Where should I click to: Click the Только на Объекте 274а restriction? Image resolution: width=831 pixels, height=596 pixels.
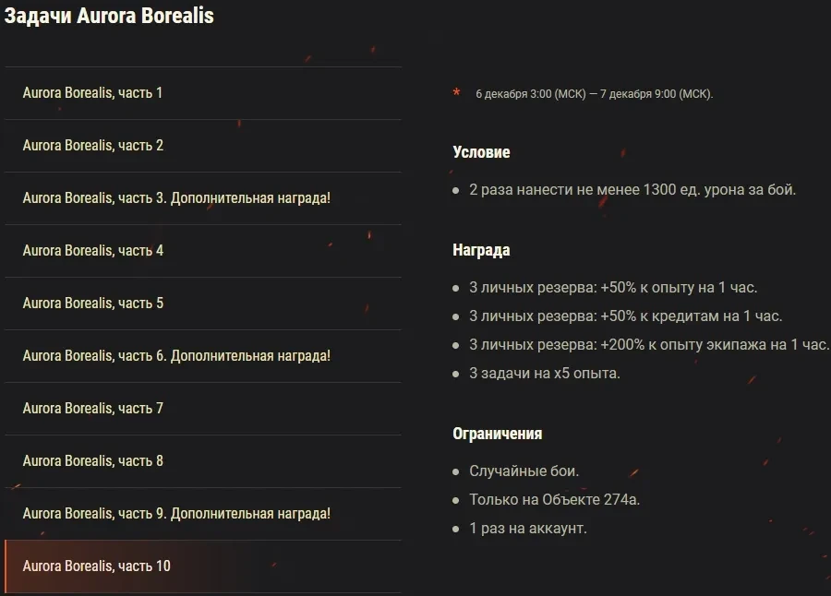click(554, 500)
